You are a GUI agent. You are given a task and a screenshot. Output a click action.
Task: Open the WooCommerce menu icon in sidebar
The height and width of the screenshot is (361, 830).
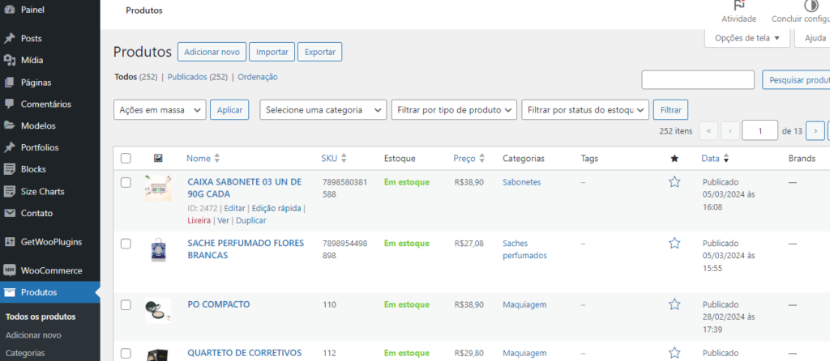point(9,270)
